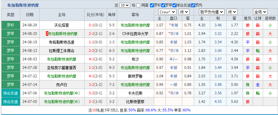This screenshot has width=278, height=115.
Task: Click the away team CS卡拉奥华大学
Action: pyautogui.click(x=135, y=34)
